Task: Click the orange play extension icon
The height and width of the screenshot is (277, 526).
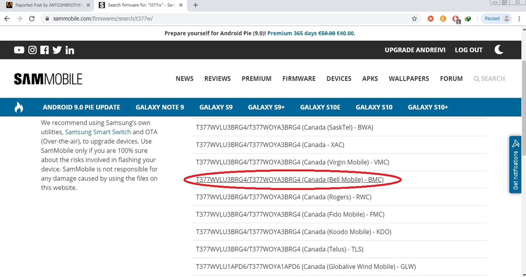Action: click(x=431, y=18)
